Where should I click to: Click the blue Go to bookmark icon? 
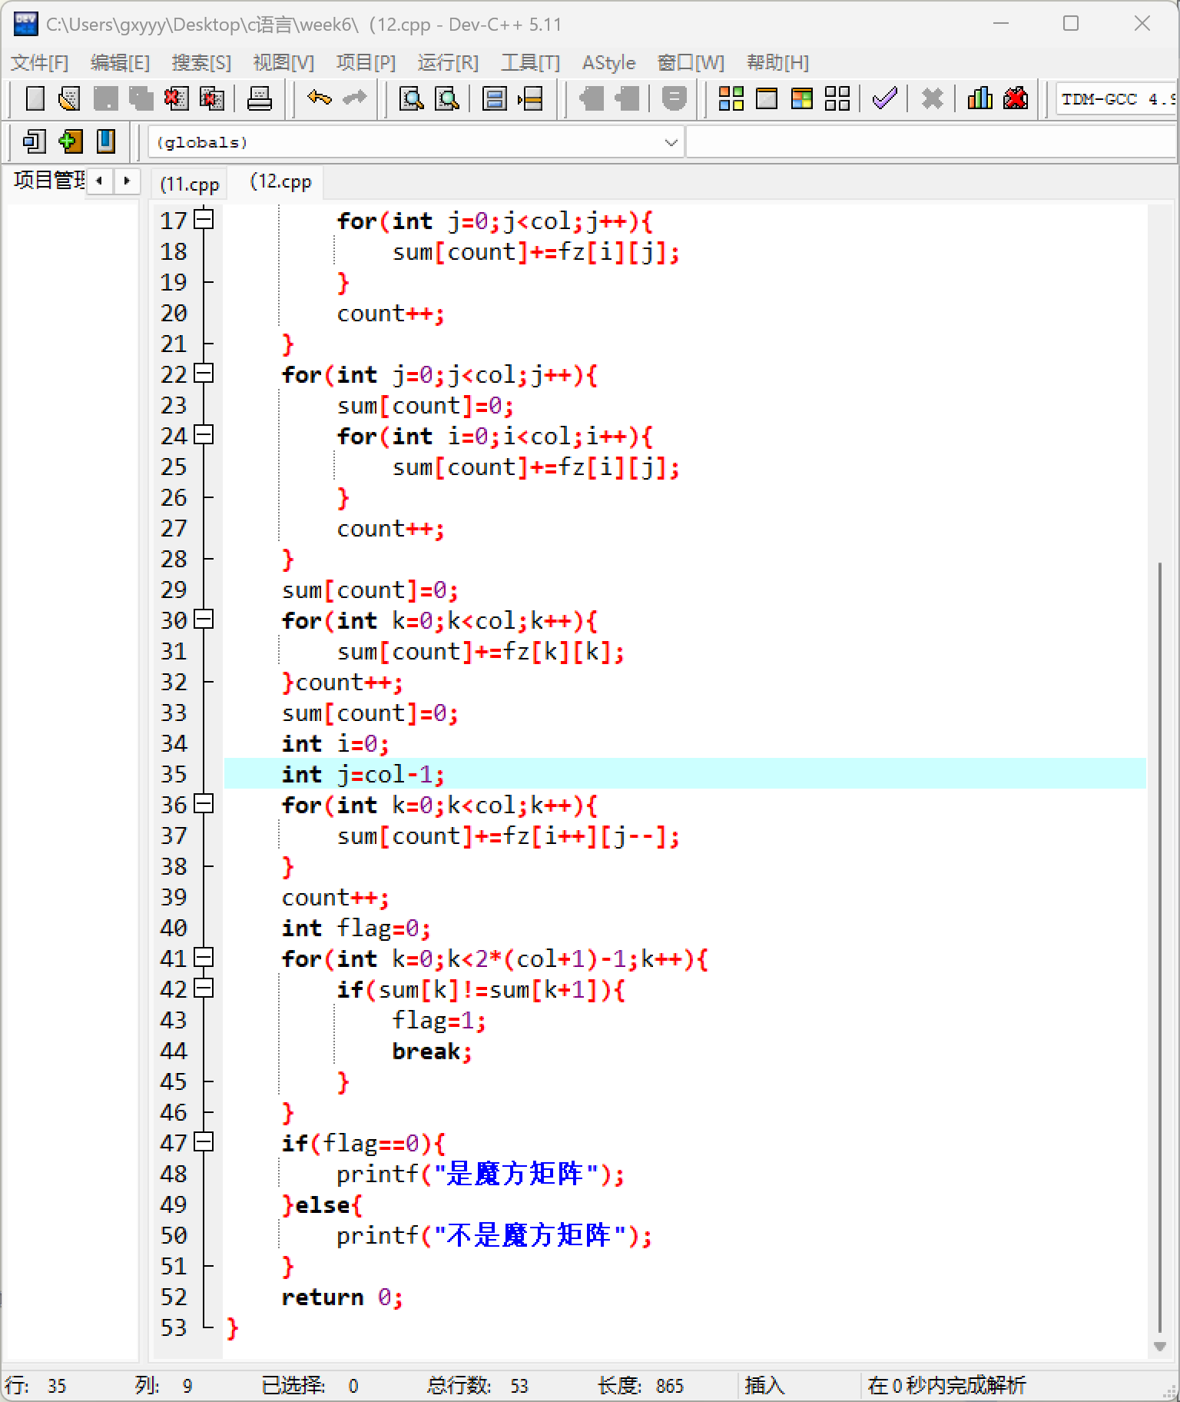(105, 141)
